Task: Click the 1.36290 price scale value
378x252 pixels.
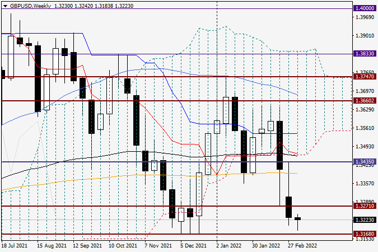Action: tap(365, 110)
